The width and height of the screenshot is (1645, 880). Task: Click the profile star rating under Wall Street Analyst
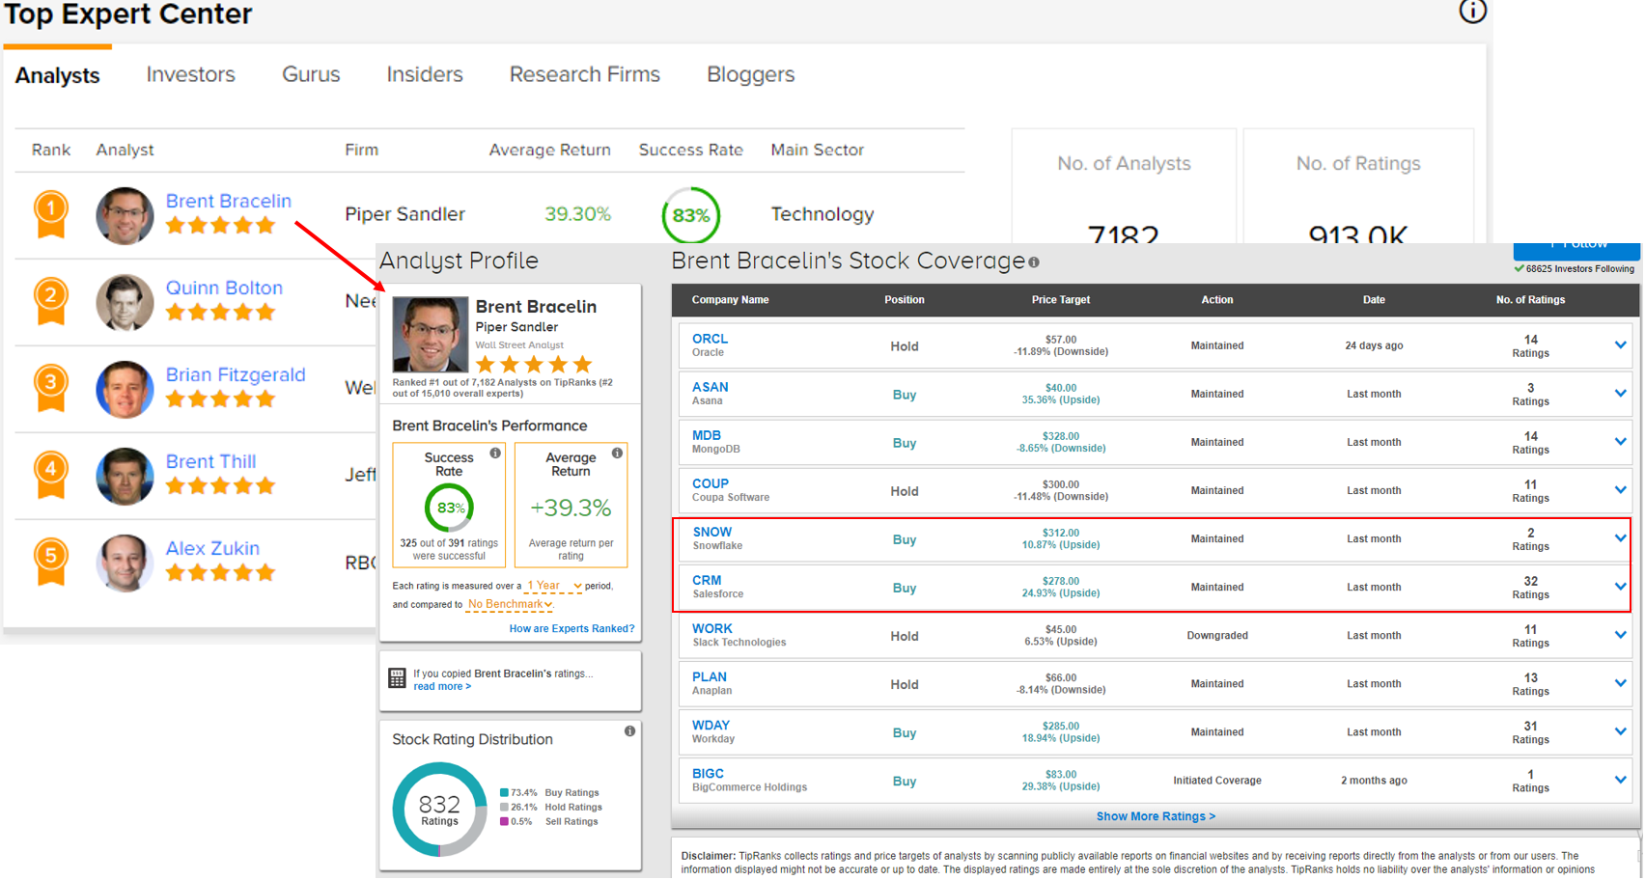coord(534,365)
